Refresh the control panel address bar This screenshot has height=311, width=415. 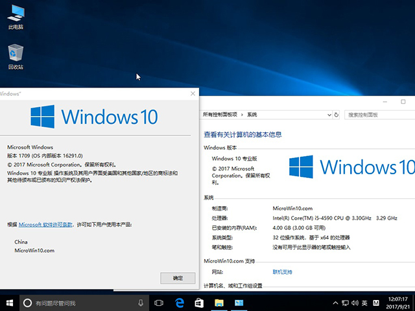(x=336, y=115)
